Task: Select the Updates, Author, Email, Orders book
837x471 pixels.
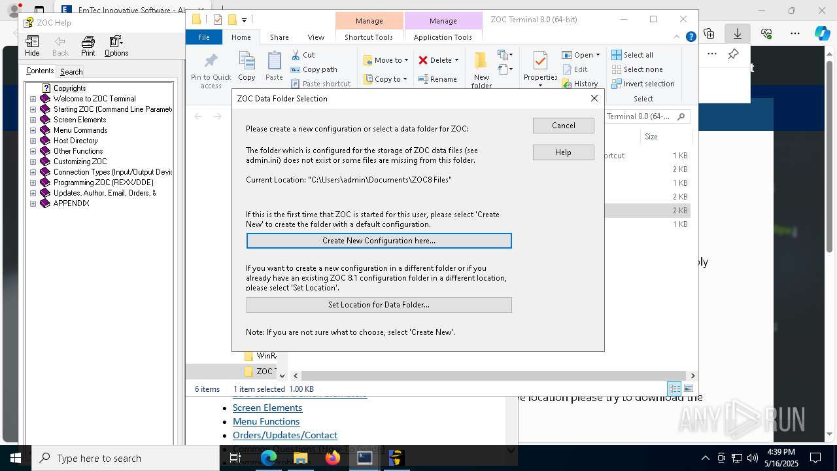Action: tap(105, 193)
